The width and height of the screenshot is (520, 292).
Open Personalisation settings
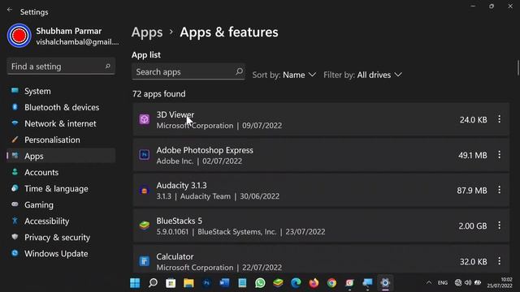[61, 140]
